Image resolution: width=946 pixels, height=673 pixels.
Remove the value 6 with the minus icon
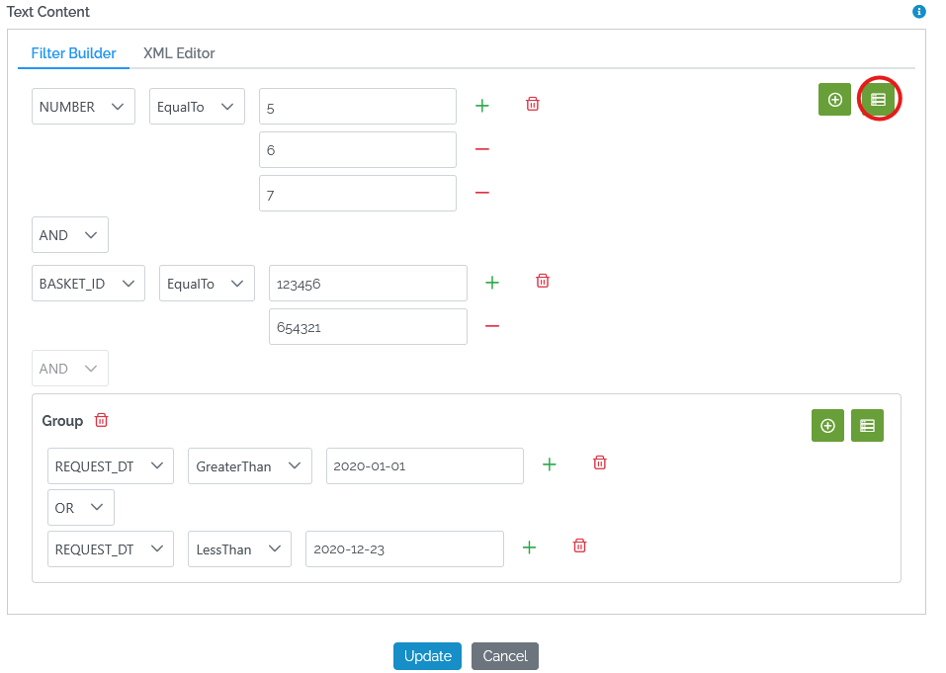click(482, 149)
